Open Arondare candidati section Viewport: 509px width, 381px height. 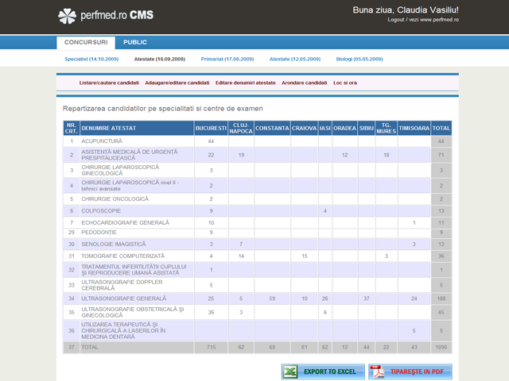click(x=304, y=83)
